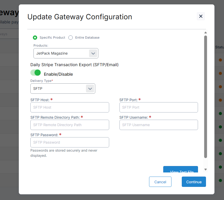
Task: Click into the SFTP Port field
Action: pyautogui.click(x=158, y=107)
